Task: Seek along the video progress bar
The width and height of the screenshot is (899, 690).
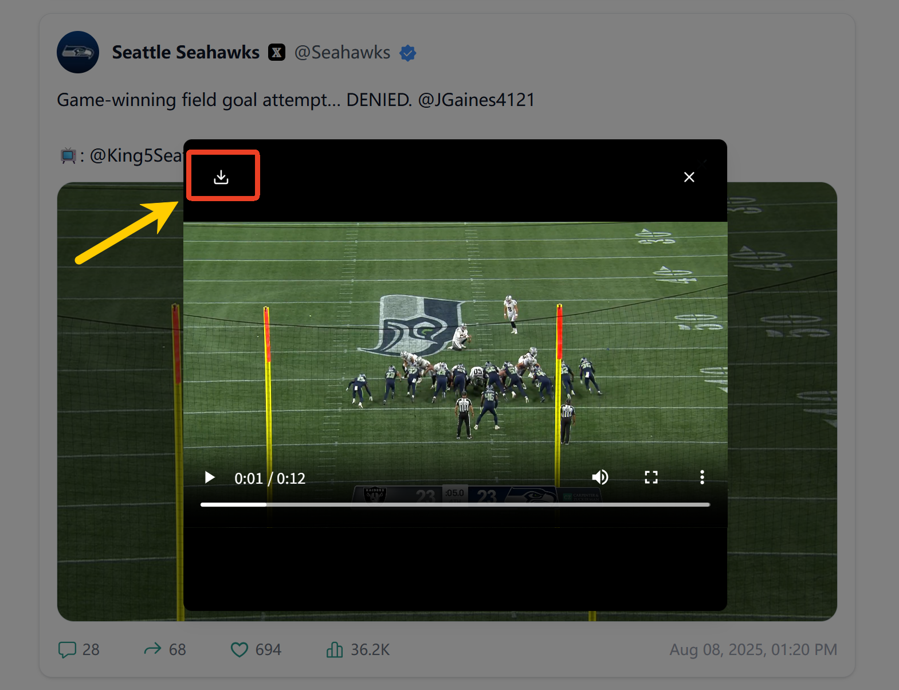Action: pos(455,504)
